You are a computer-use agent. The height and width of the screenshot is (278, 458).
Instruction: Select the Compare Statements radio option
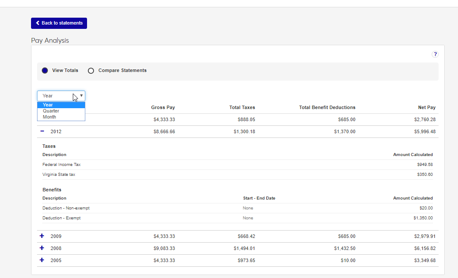tap(91, 71)
